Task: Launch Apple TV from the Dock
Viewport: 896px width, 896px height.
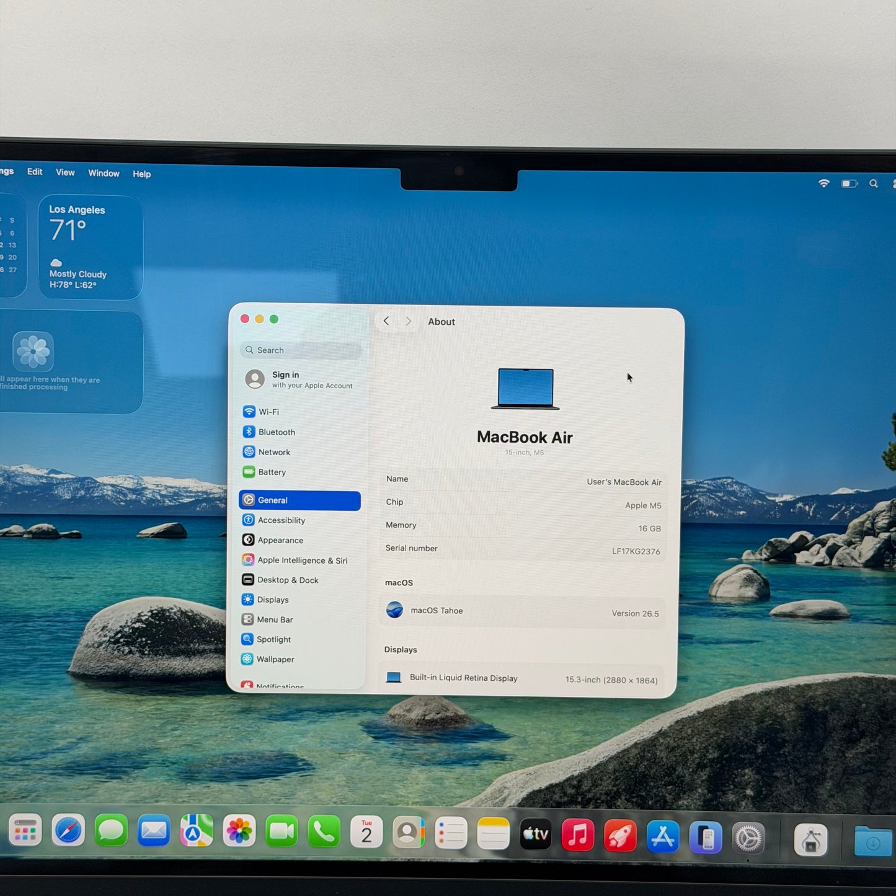Action: point(535,834)
